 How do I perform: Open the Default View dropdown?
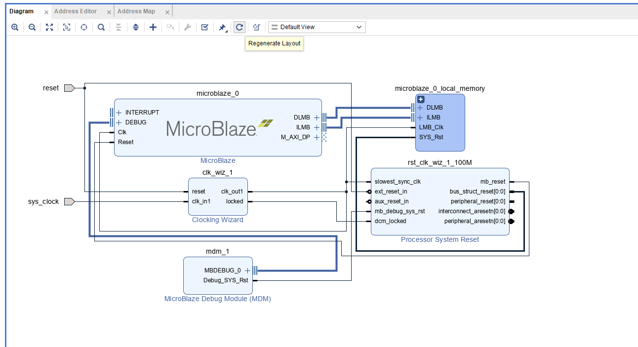click(x=317, y=27)
